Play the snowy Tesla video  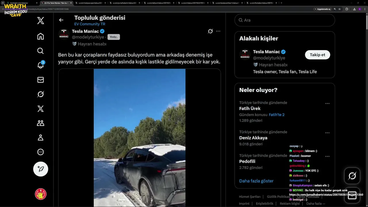(139, 138)
